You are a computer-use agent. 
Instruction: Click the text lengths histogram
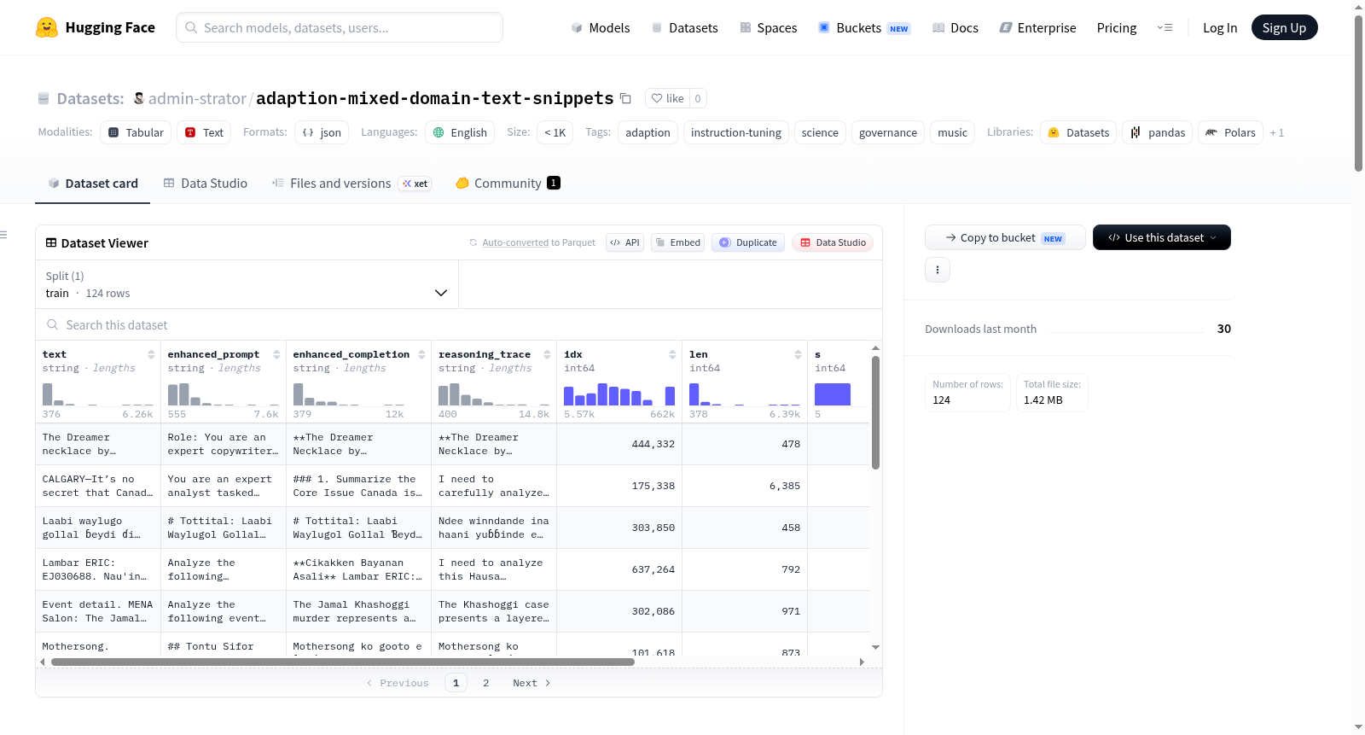click(98, 394)
